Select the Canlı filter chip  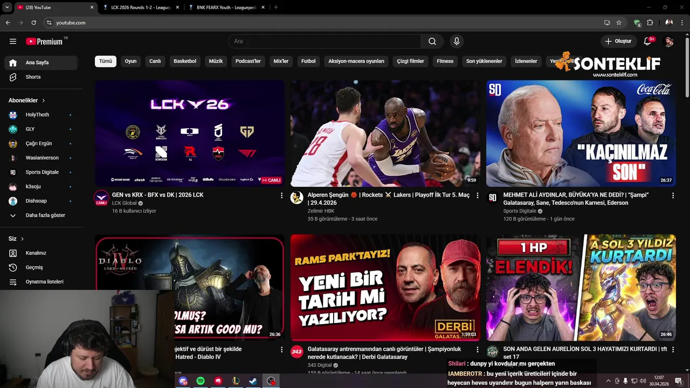pyautogui.click(x=155, y=61)
